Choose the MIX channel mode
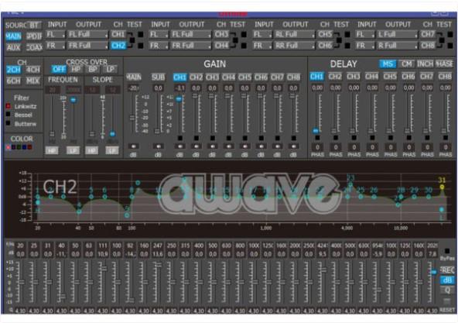 coord(32,81)
